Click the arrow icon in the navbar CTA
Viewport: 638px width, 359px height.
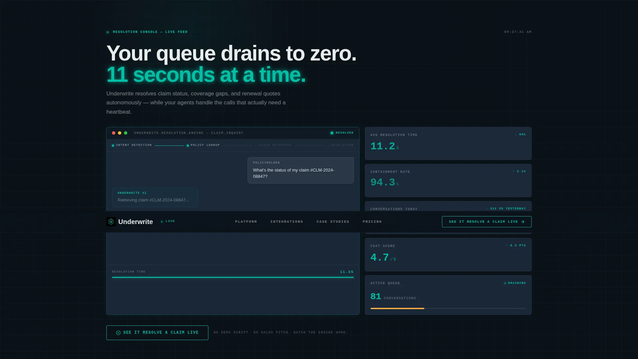tap(523, 222)
